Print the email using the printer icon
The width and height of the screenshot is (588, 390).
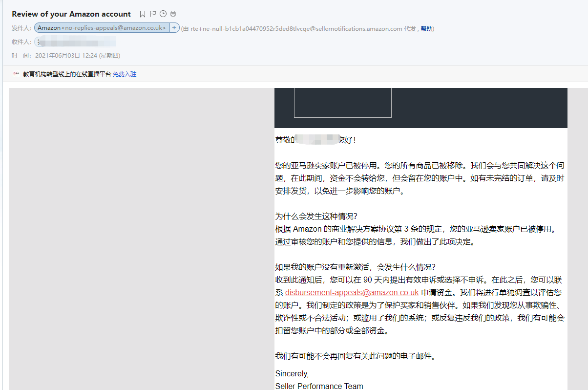click(173, 14)
